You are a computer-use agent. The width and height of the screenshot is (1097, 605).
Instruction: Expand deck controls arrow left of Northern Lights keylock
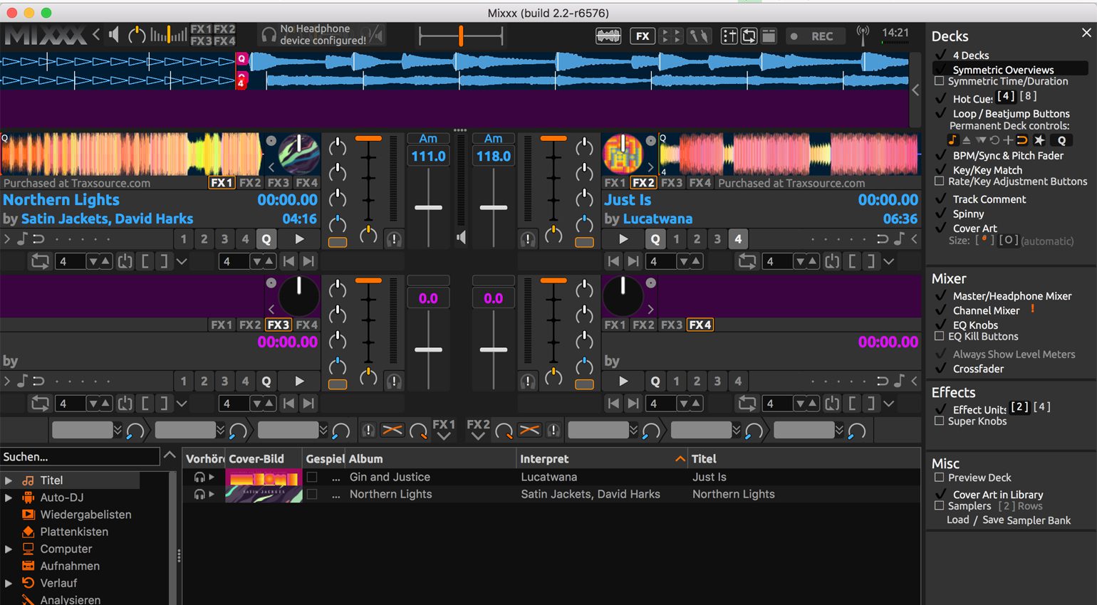point(7,239)
